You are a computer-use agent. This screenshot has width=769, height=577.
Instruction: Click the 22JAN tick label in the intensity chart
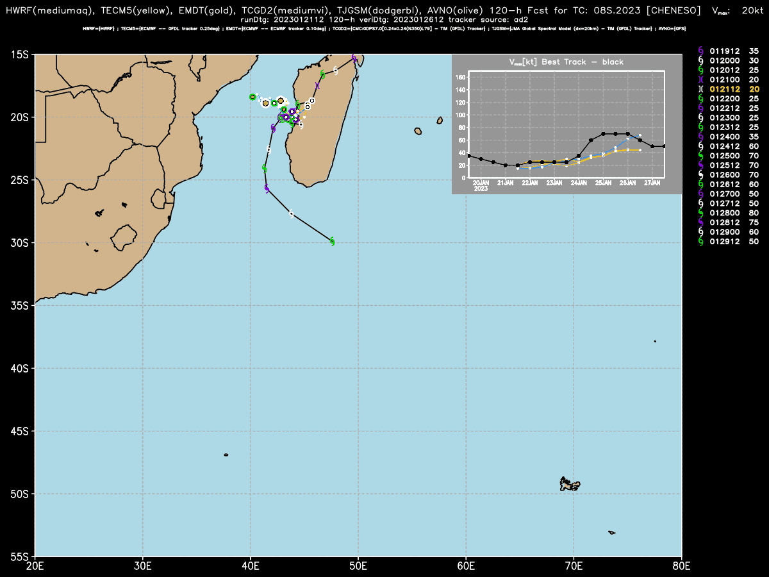529,183
